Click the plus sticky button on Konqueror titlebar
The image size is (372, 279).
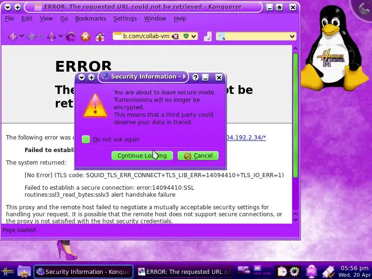point(17,7)
